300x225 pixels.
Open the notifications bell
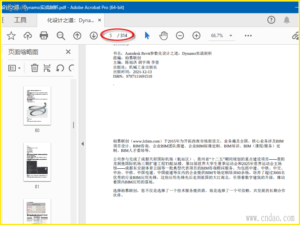[286, 20]
